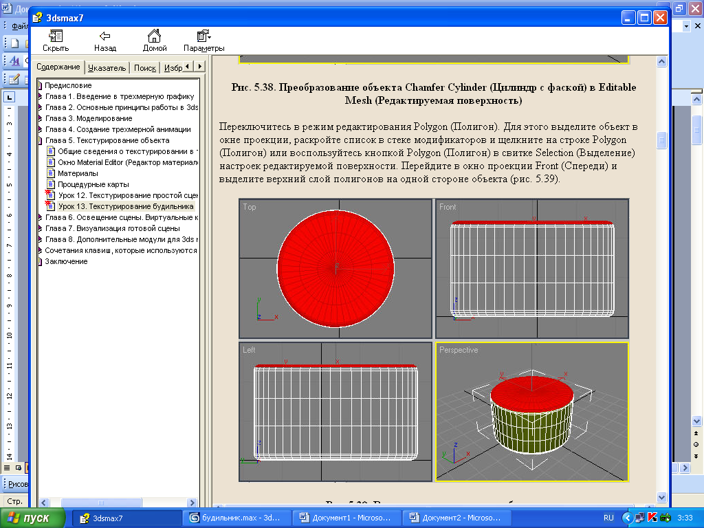Switch to 3dsmax7 taskbar button
This screenshot has height=528, width=704.
click(126, 518)
